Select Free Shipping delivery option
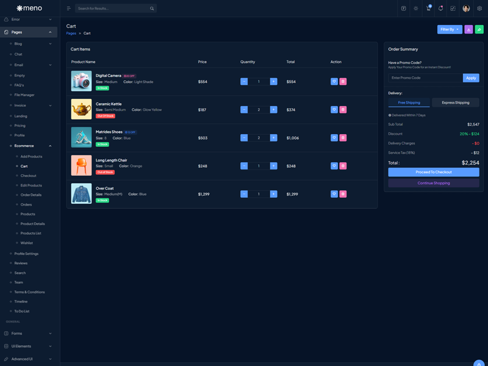This screenshot has width=488, height=366. tap(409, 102)
